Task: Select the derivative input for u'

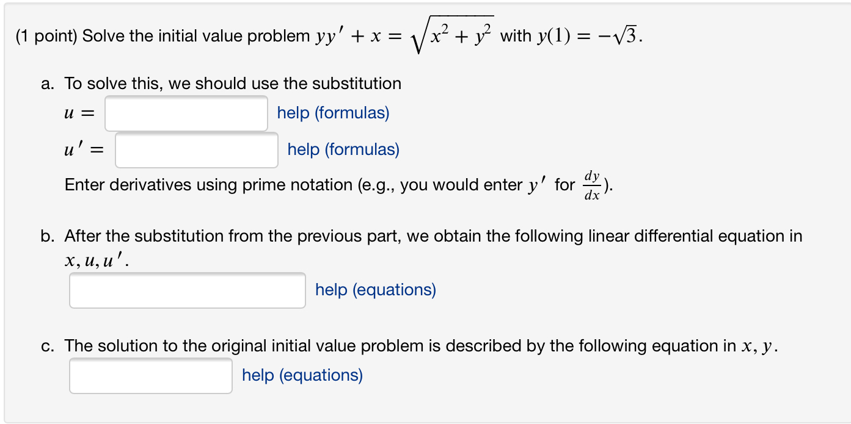Action: (195, 150)
